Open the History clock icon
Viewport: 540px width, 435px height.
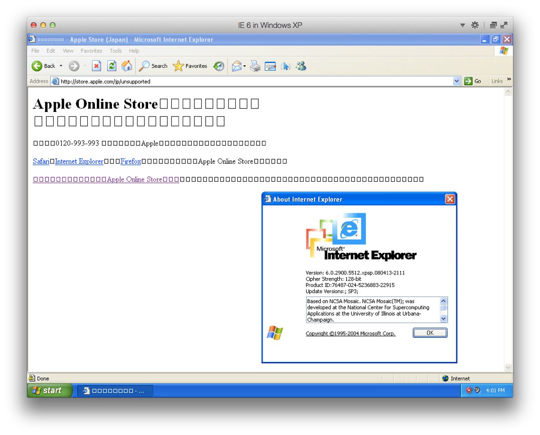pos(219,66)
